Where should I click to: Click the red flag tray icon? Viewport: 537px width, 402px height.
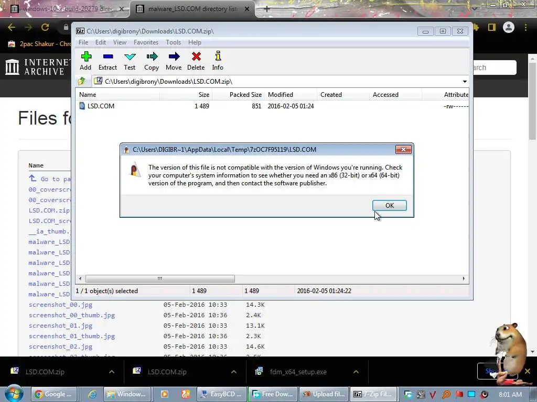click(459, 395)
